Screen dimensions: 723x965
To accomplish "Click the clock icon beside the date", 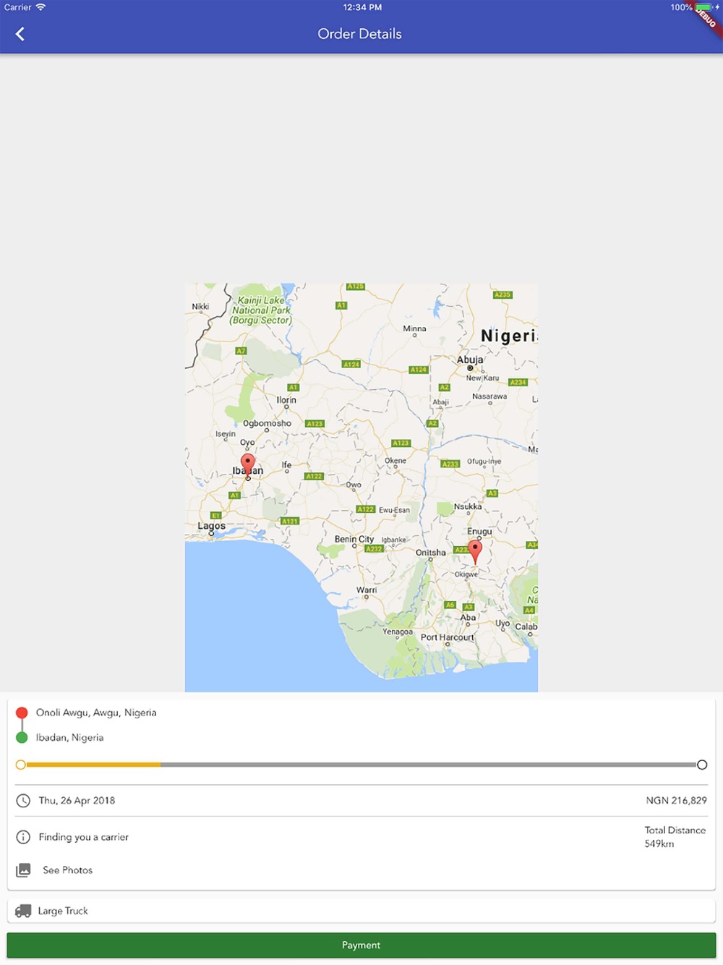I will pyautogui.click(x=23, y=800).
